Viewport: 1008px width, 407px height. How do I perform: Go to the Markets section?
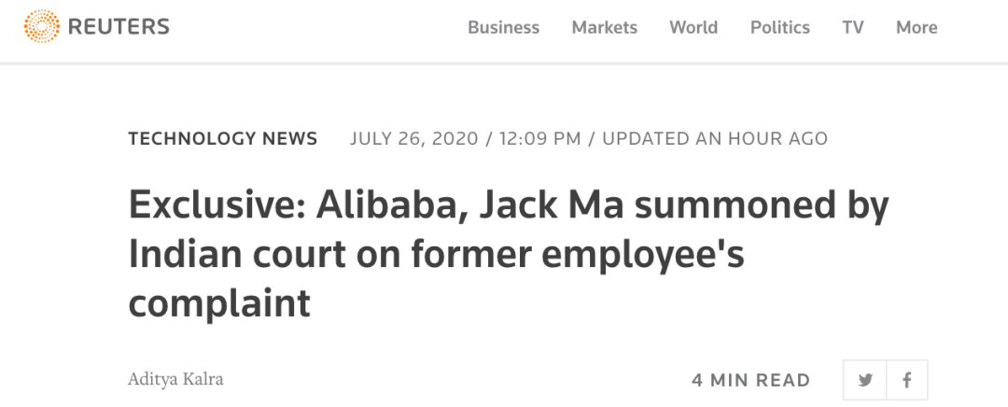point(604,27)
